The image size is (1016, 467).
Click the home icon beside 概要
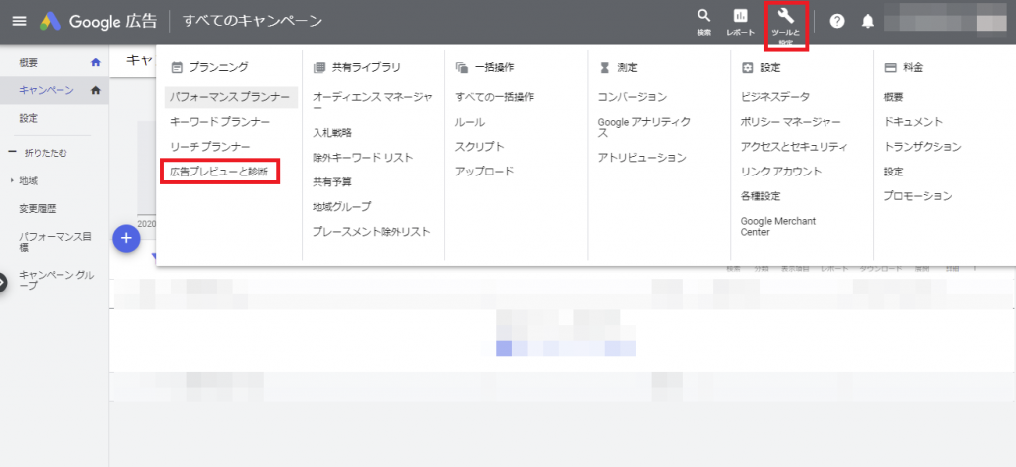tap(96, 62)
